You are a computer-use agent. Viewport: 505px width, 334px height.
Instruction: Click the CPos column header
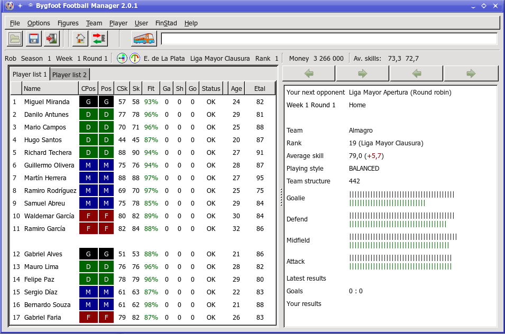[x=88, y=88]
